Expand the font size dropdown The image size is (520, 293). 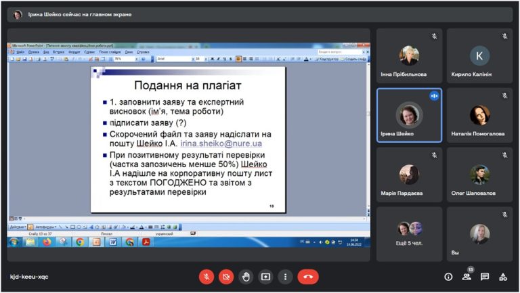point(206,59)
